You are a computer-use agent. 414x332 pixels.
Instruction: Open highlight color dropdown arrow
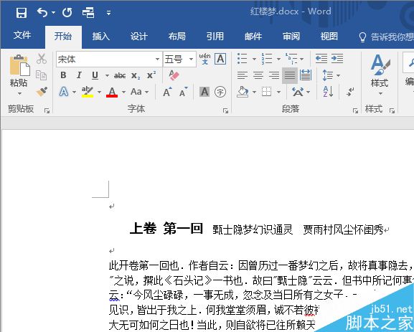click(x=99, y=92)
